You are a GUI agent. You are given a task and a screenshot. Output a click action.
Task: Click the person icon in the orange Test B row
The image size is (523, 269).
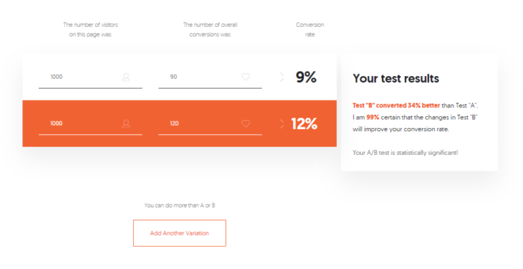click(x=126, y=124)
